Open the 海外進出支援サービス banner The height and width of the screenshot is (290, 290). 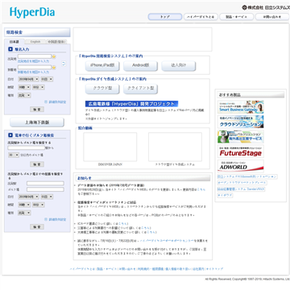(x=241, y=136)
